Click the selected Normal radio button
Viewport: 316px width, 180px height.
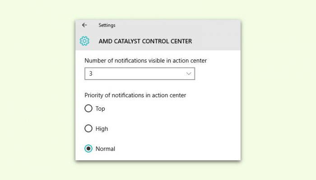coord(88,148)
